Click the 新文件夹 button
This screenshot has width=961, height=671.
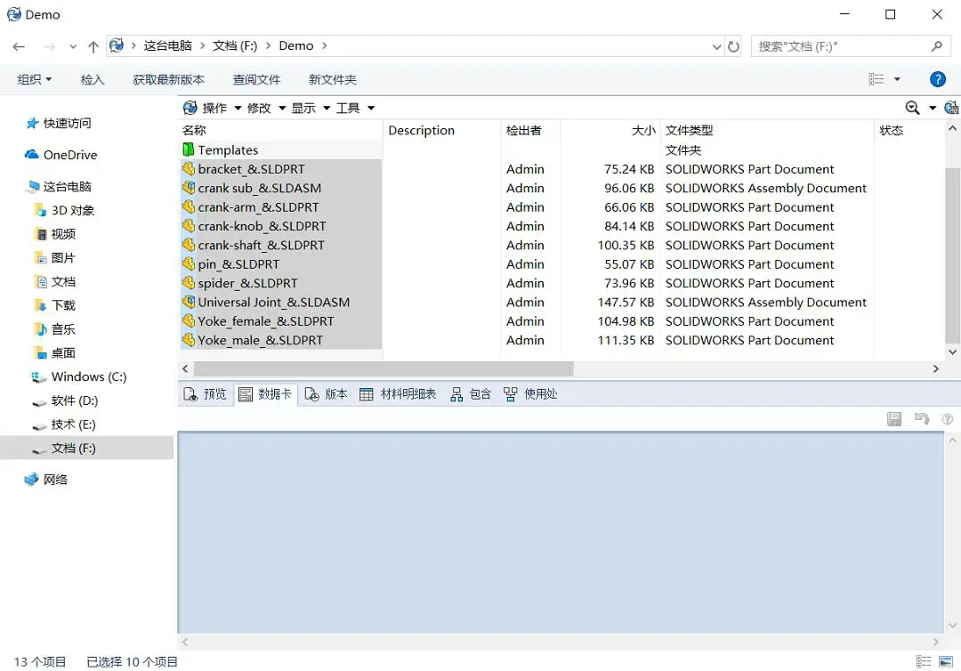tap(332, 79)
